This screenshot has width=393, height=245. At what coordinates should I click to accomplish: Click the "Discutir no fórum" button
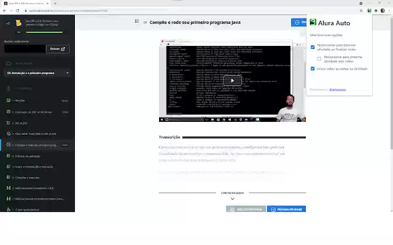[246, 209]
